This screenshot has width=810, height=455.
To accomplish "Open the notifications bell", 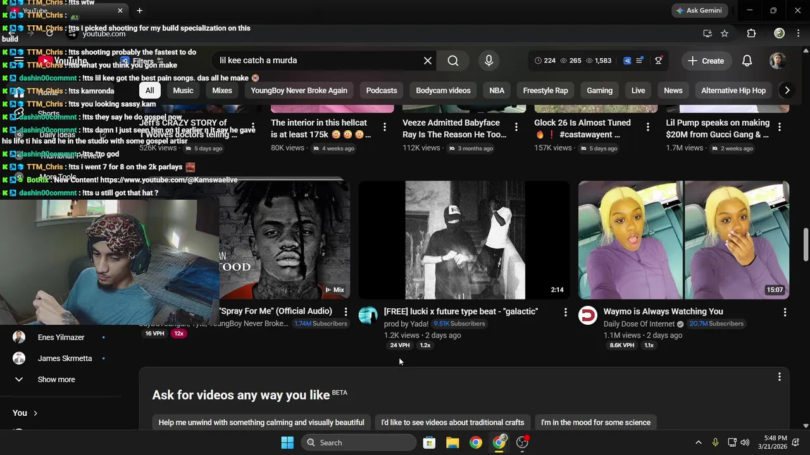I will pos(747,61).
